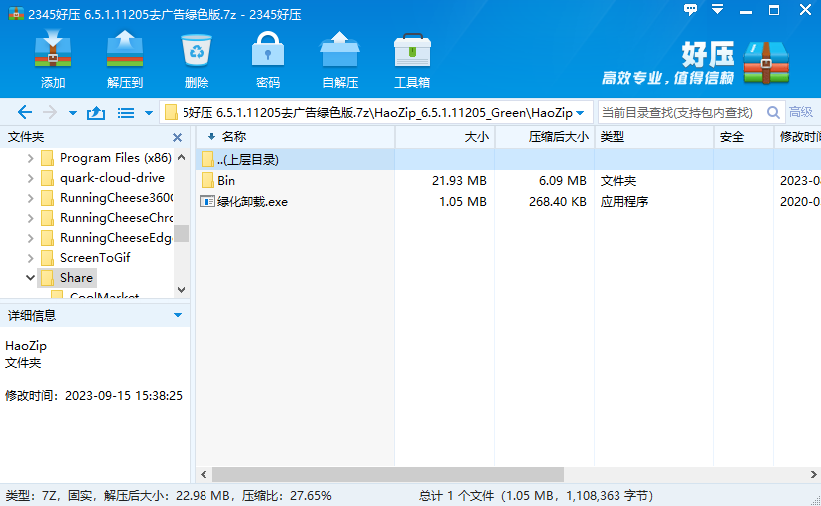This screenshot has height=506, width=821.
Task: Go up one folder level icon
Action: click(96, 112)
